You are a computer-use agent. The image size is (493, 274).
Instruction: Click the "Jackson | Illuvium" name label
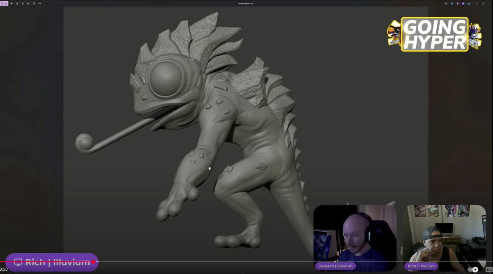pos(336,266)
